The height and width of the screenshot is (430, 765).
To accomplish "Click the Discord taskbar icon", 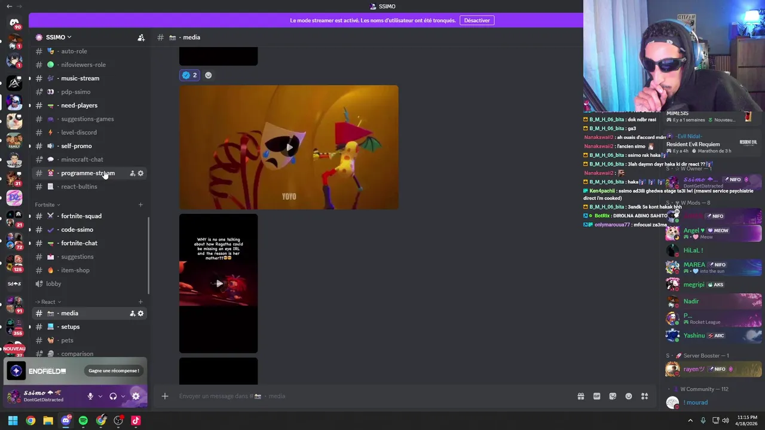I will [x=66, y=420].
